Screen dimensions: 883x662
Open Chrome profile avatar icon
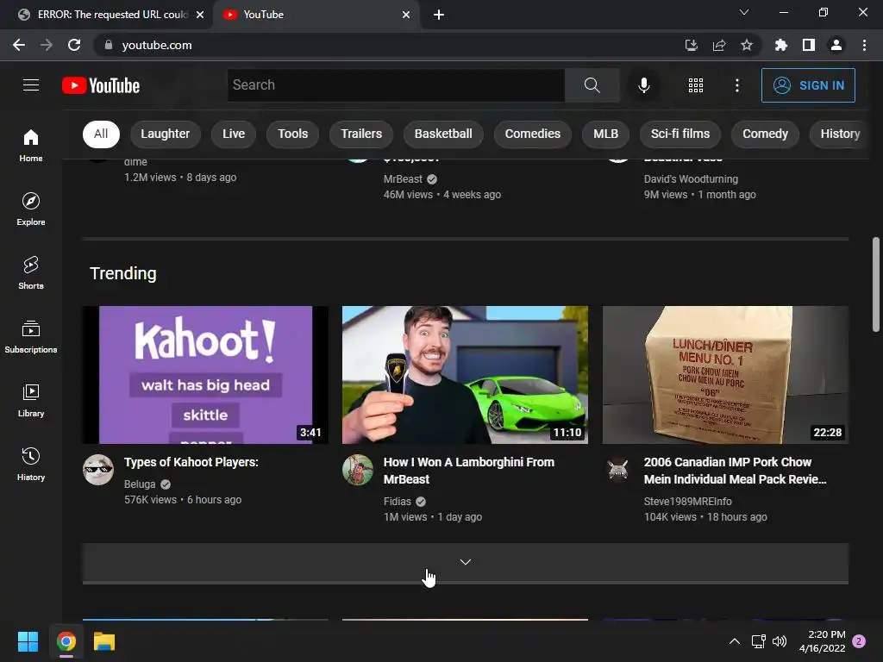point(836,45)
